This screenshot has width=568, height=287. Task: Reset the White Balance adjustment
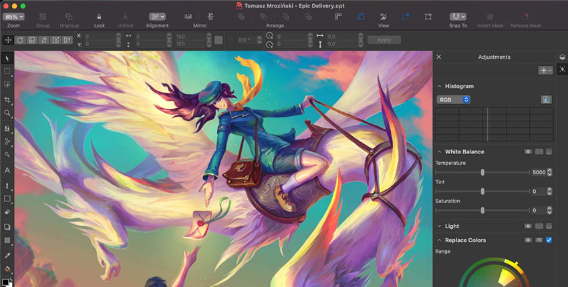[539, 152]
